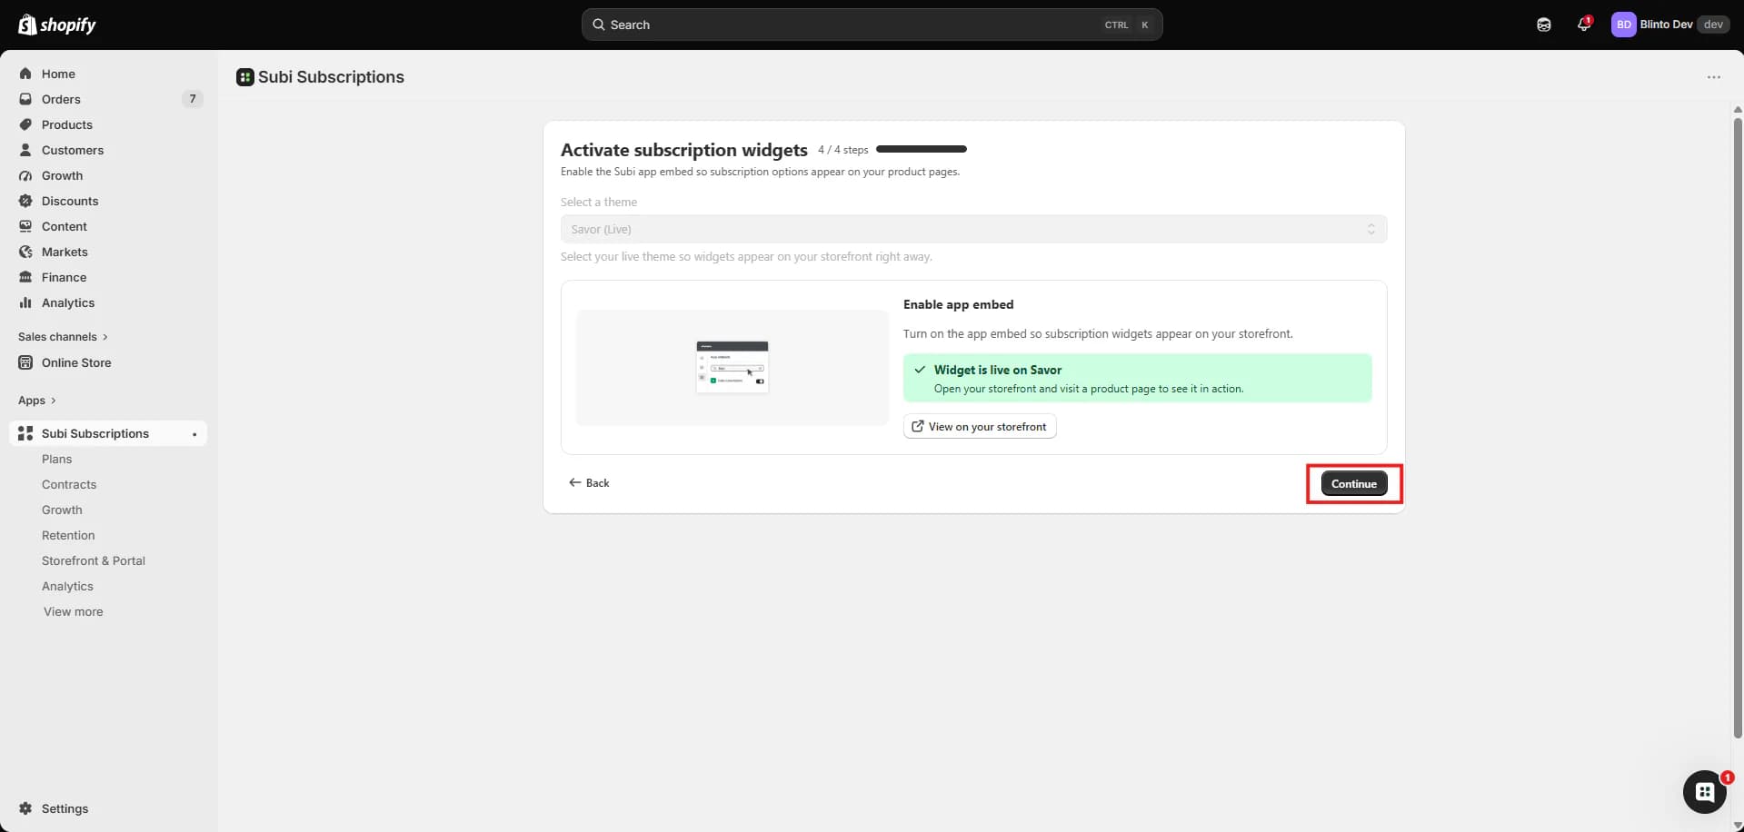Go Back to the previous step
The image size is (1744, 832).
pos(589,482)
